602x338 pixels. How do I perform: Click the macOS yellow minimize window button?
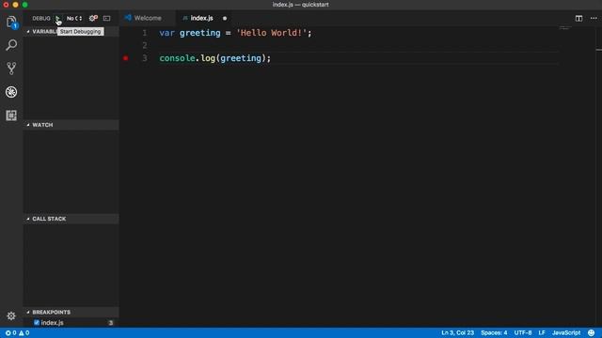click(x=15, y=5)
